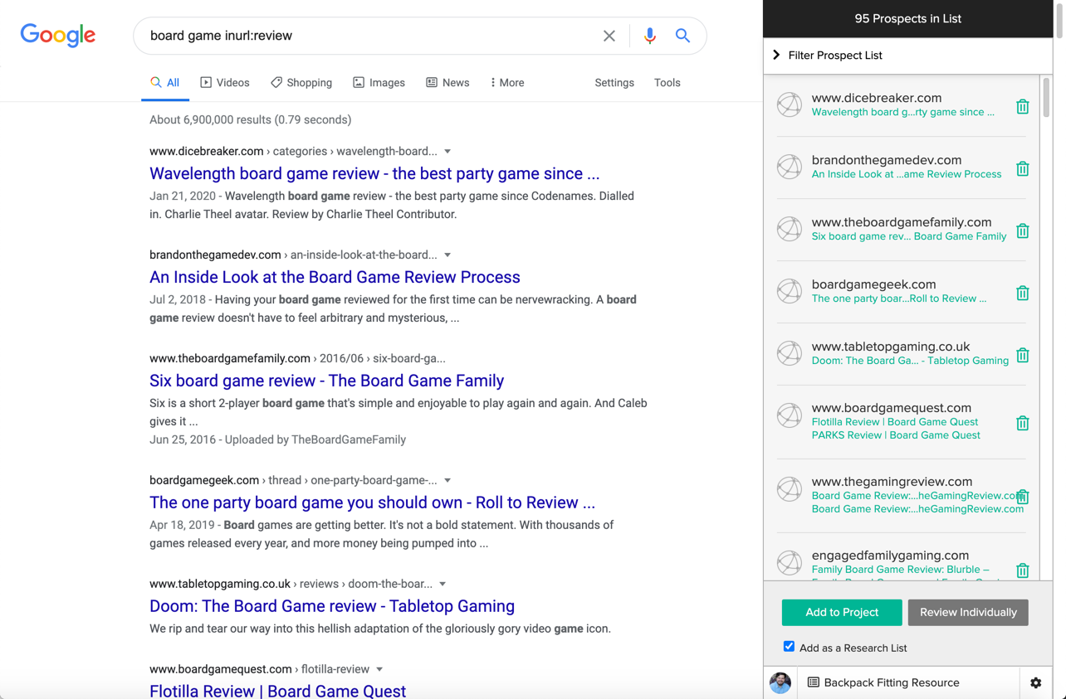Viewport: 1066px width, 699px height.
Task: Open dropdown arrow next to boardgamequest.com URL
Action: 379,669
